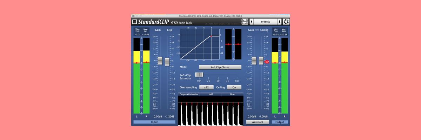Click the output Gain fader handle
The width and height of the screenshot is (421, 140).
point(254,61)
